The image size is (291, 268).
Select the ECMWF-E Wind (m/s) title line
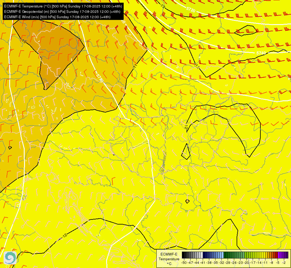[57, 17]
